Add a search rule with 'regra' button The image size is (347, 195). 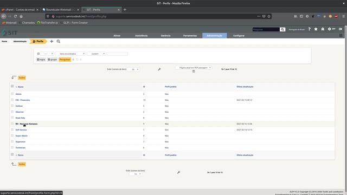click(41, 60)
